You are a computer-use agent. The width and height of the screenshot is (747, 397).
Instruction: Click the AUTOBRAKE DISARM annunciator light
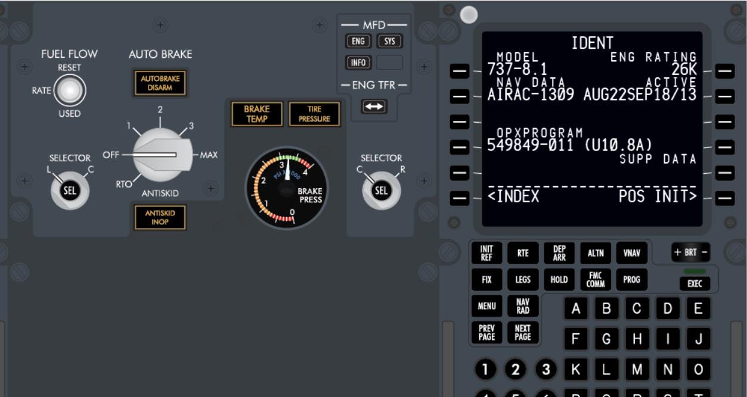(x=160, y=83)
